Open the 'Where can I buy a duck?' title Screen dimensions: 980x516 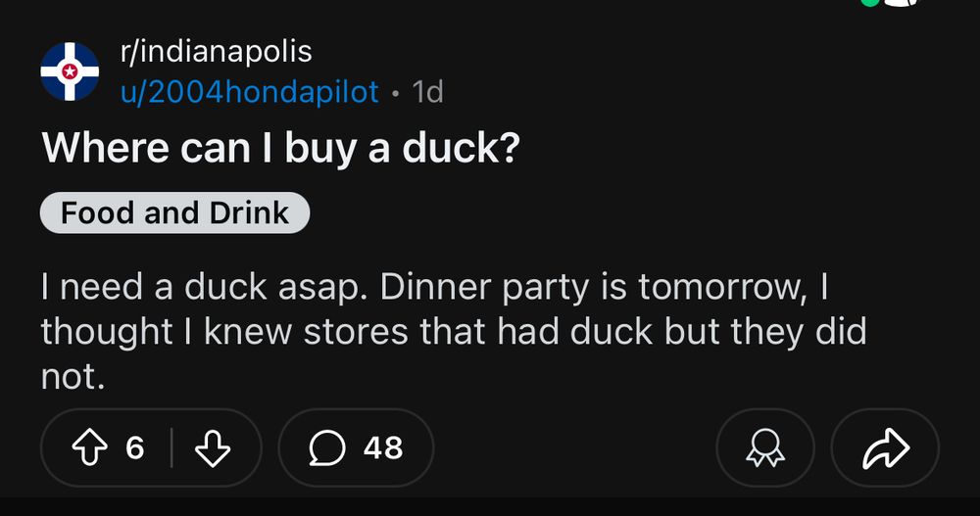[280, 148]
